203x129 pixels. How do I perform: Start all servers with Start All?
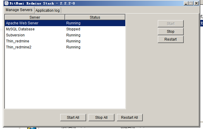coord(73,118)
